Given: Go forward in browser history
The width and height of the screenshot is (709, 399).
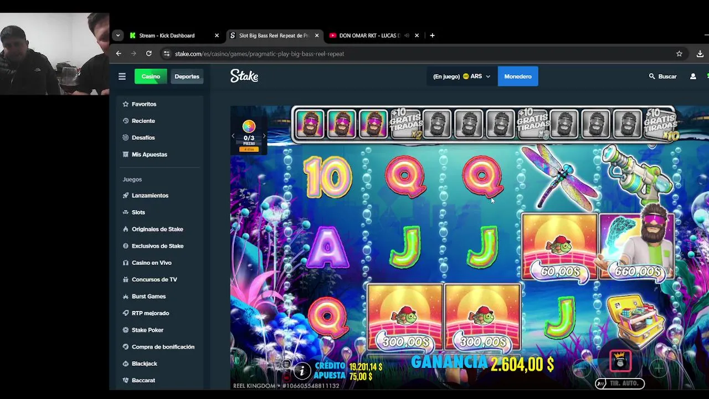Looking at the screenshot, I should pyautogui.click(x=133, y=54).
